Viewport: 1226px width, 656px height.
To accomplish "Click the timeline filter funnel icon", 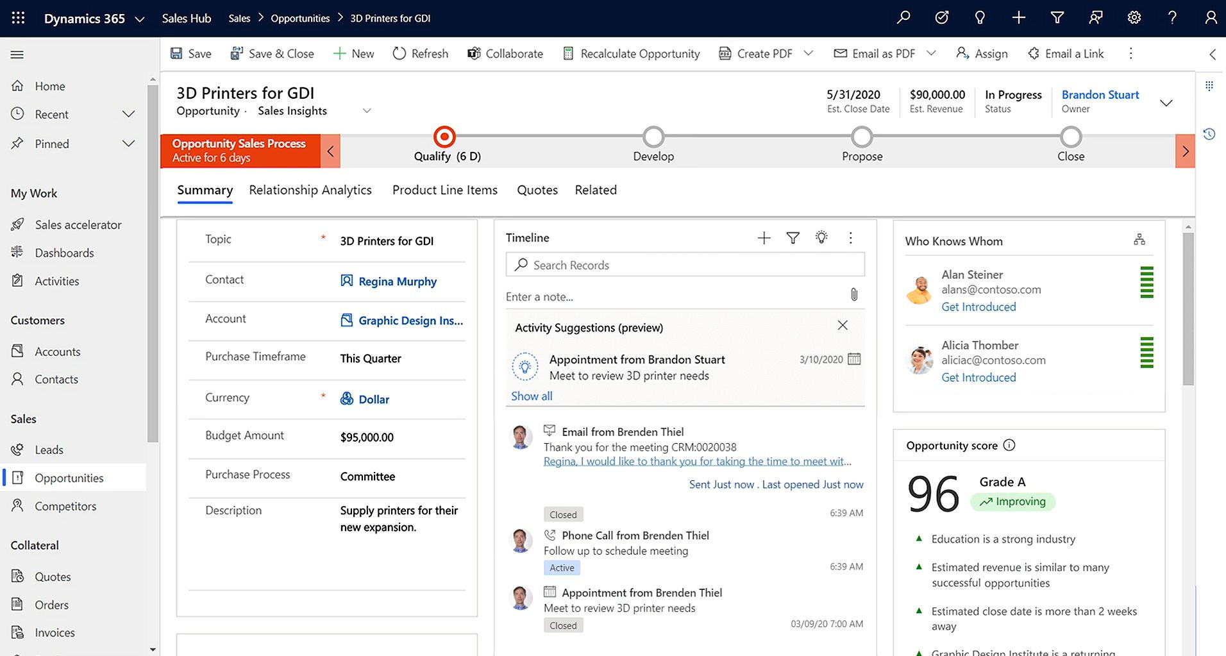I will (x=793, y=238).
